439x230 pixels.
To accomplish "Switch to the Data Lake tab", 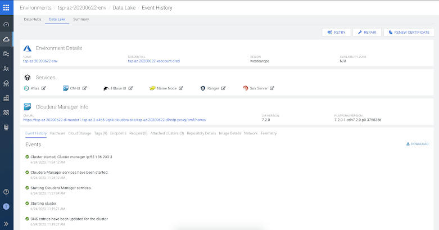I will (x=57, y=19).
